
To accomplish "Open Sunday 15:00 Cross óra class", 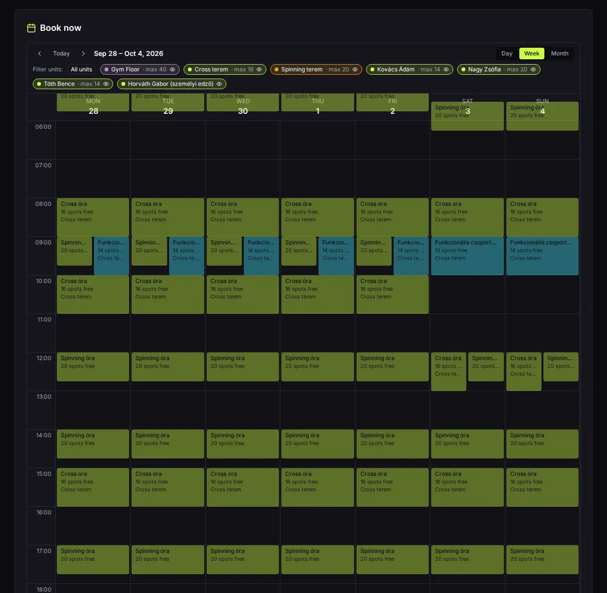I will (542, 487).
